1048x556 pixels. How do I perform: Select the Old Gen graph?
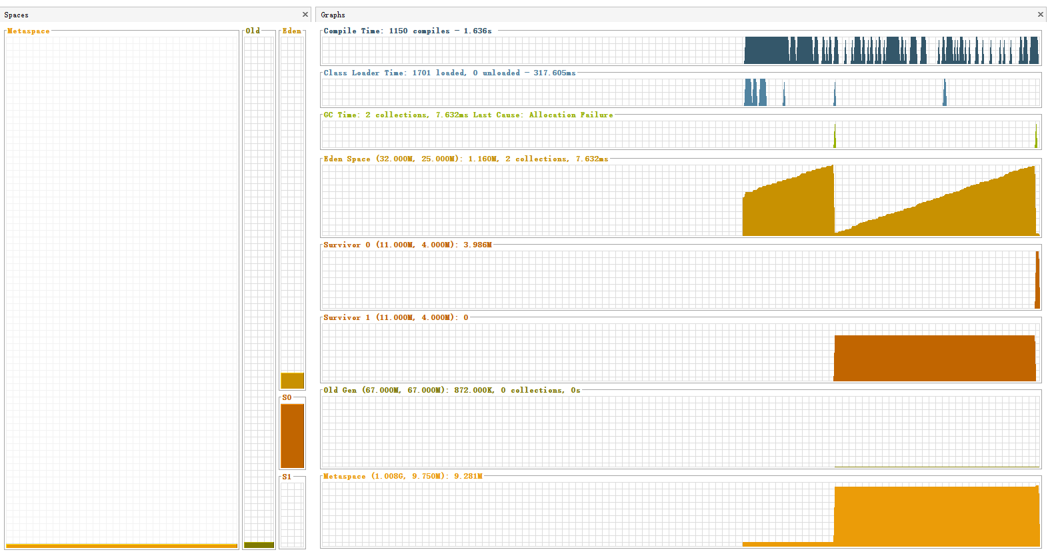pos(680,431)
